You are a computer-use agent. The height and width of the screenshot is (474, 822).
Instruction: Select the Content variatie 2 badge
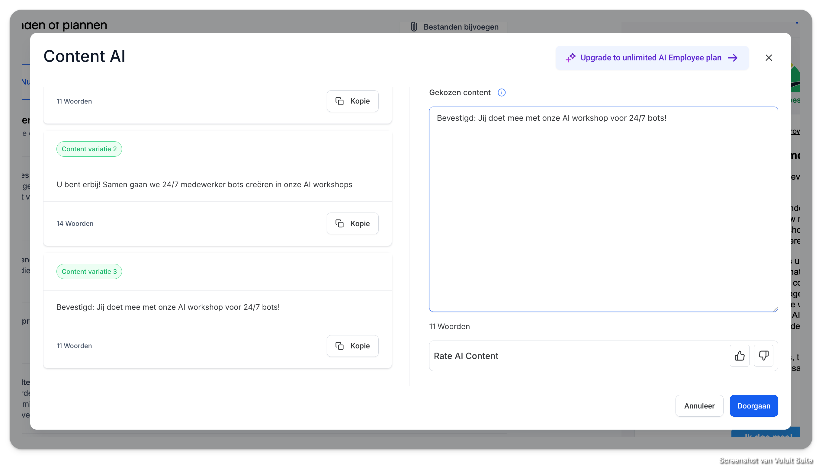click(89, 149)
